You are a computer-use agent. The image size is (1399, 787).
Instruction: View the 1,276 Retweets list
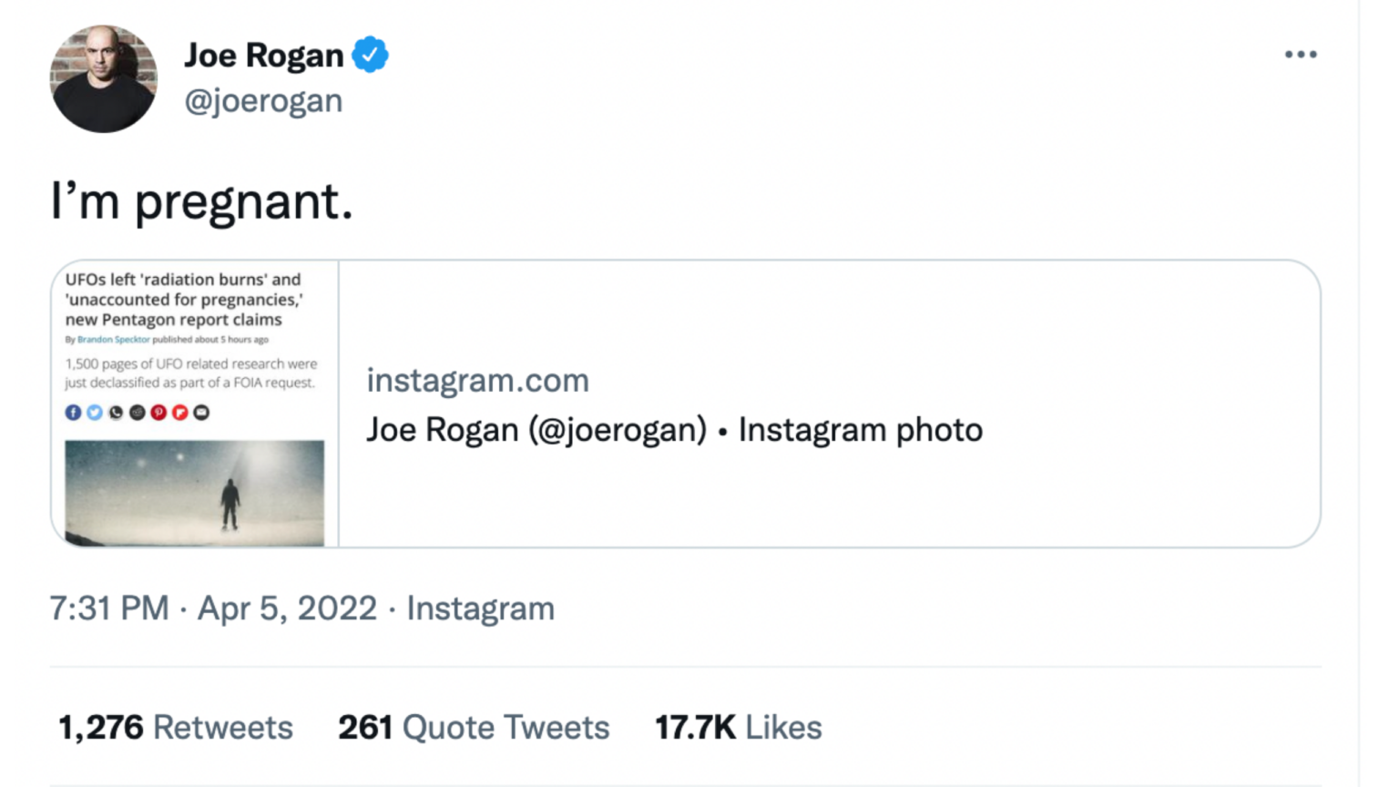coord(176,727)
